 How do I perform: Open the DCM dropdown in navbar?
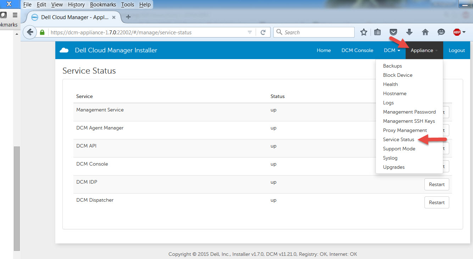coord(392,50)
